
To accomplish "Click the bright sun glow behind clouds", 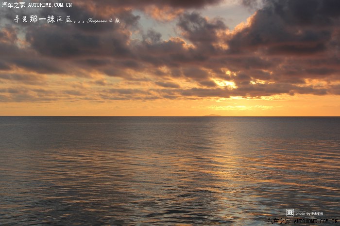I will 224,83.
